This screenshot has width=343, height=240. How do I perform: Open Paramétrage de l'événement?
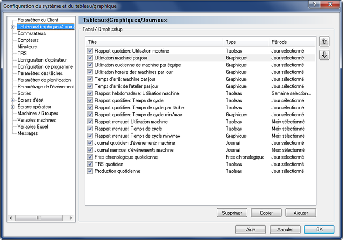pyautogui.click(x=46, y=87)
